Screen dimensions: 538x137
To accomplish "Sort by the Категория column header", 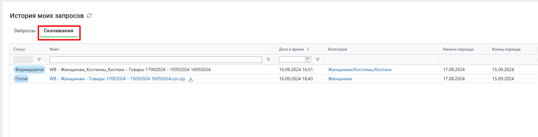I will point(338,49).
